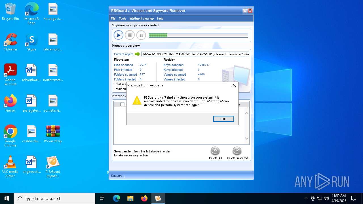The height and width of the screenshot is (204, 363).
Task: Select engineacti Word document on desktop
Action: coord(31,165)
